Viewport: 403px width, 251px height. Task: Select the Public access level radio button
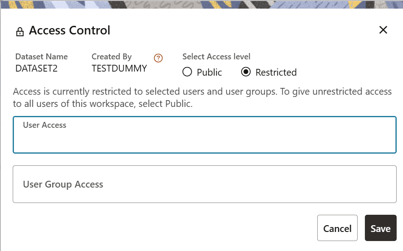(187, 72)
